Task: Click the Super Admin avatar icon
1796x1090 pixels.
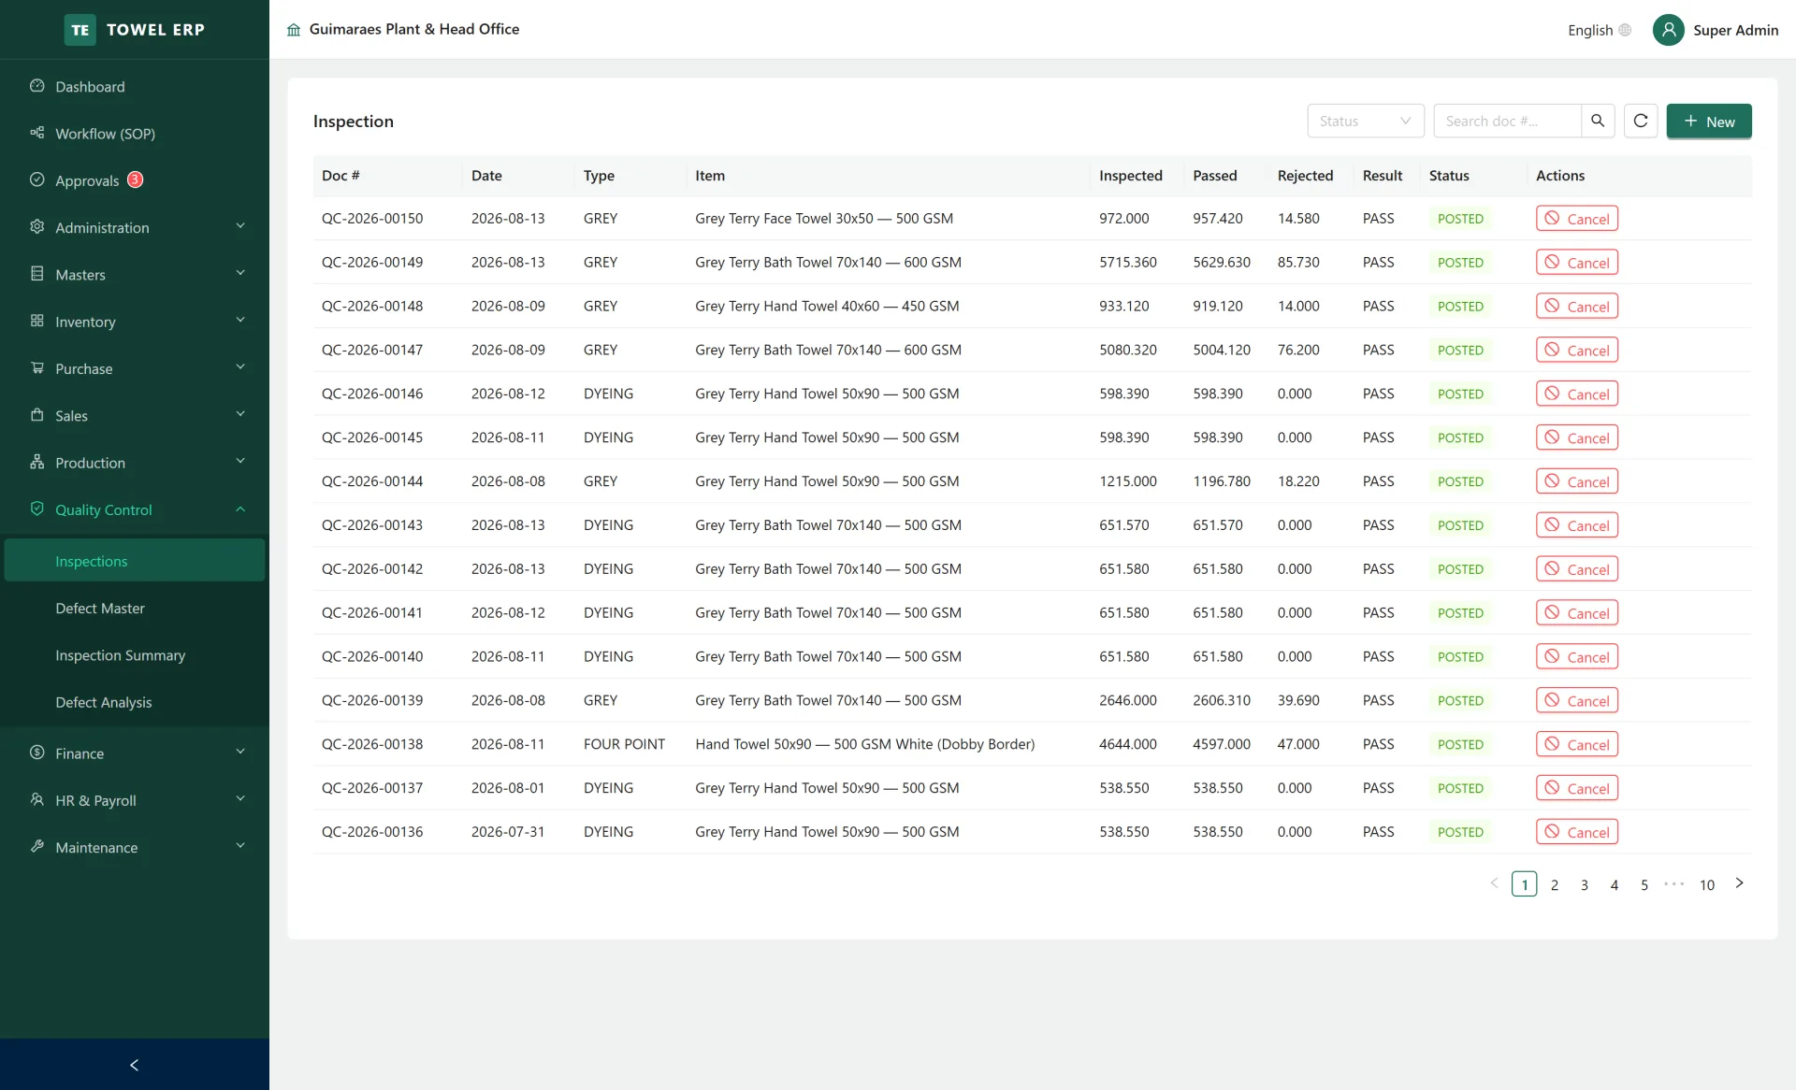Action: (1668, 30)
